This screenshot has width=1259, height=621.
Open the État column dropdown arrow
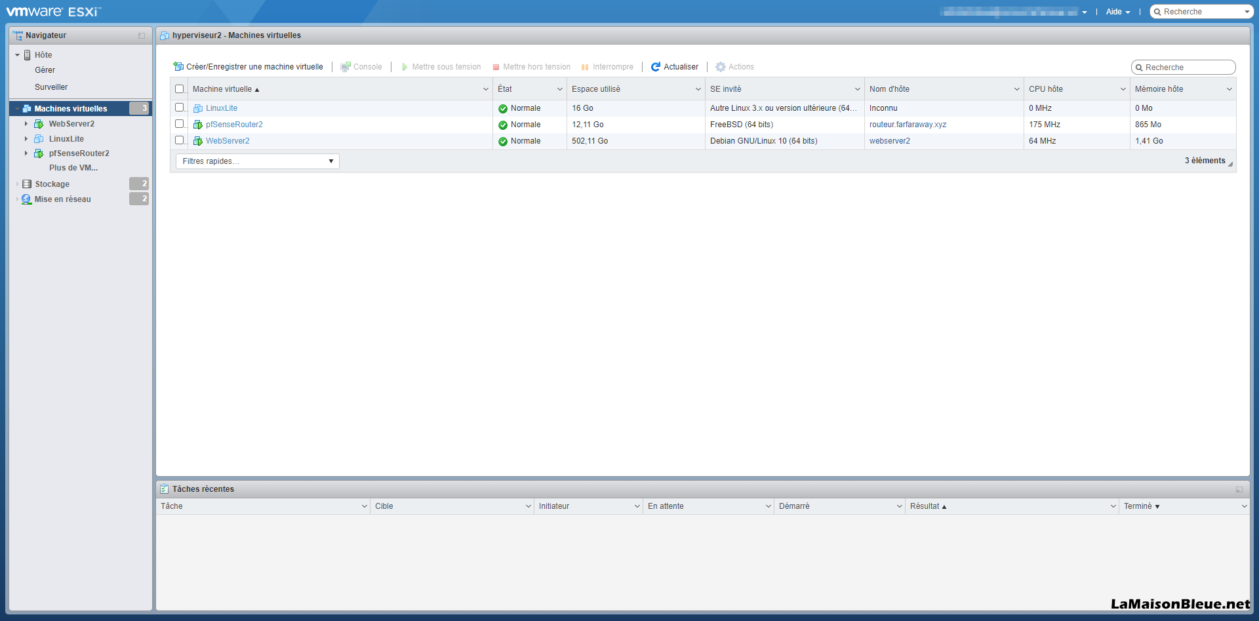[560, 89]
